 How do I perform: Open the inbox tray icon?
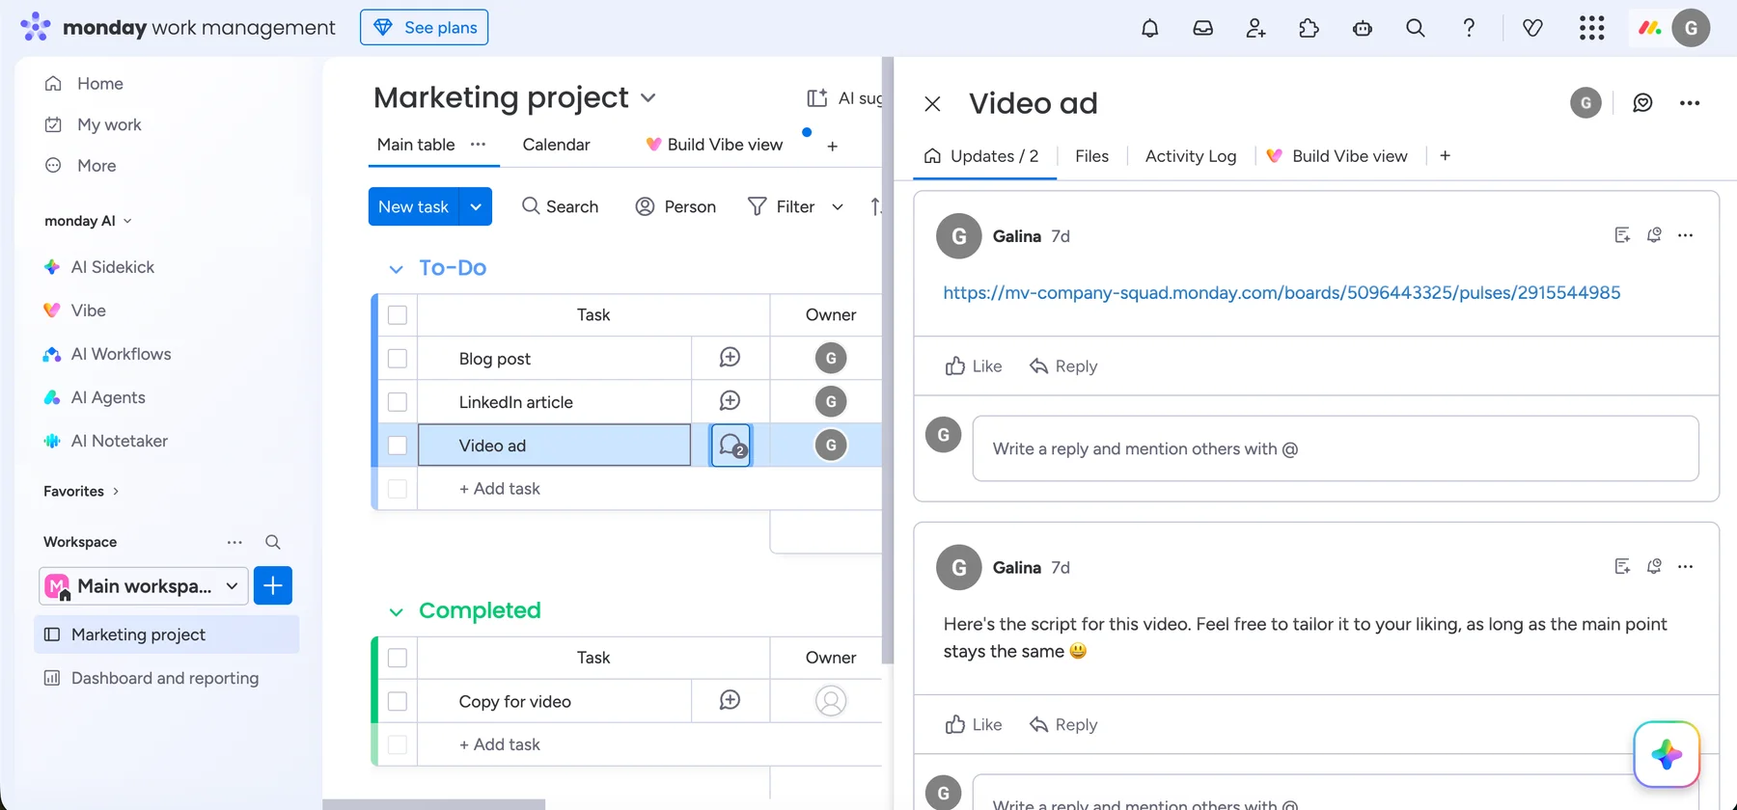(x=1202, y=28)
